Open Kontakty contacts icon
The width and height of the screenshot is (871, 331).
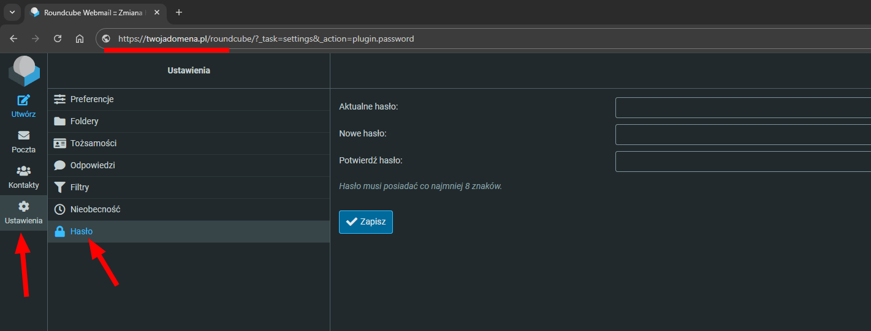(x=23, y=171)
